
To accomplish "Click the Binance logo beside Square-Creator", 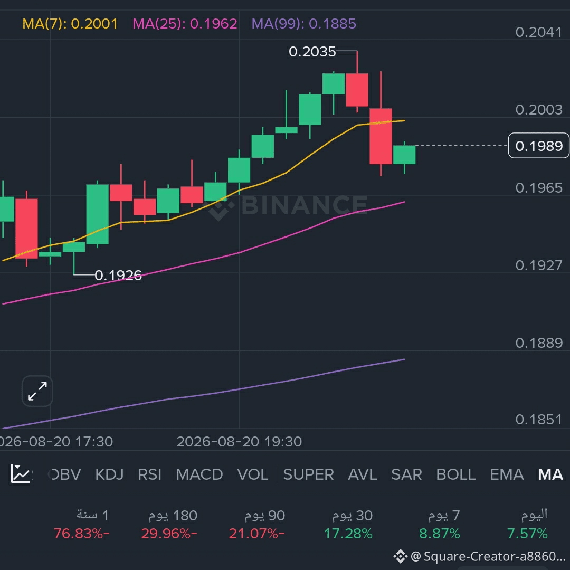I will [400, 557].
